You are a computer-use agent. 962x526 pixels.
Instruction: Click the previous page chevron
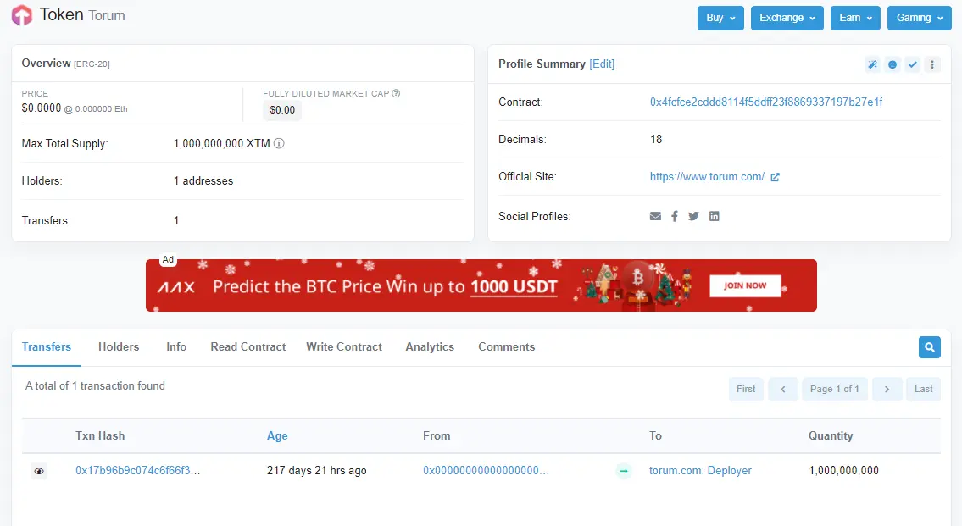(783, 389)
